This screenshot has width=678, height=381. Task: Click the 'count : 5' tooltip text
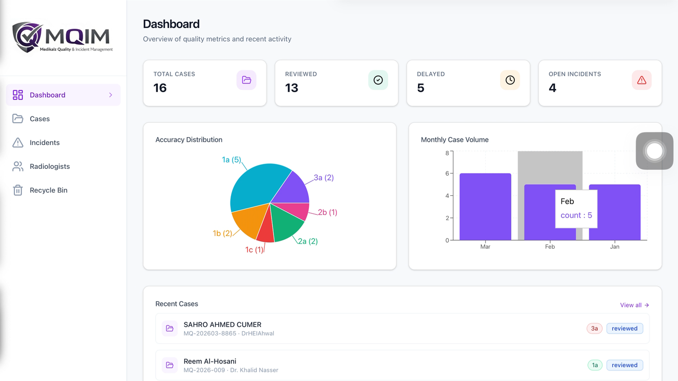click(576, 215)
